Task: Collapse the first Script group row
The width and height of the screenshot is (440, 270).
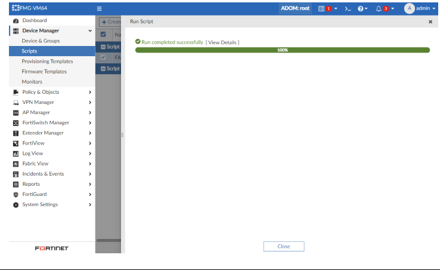Action: coord(103,47)
